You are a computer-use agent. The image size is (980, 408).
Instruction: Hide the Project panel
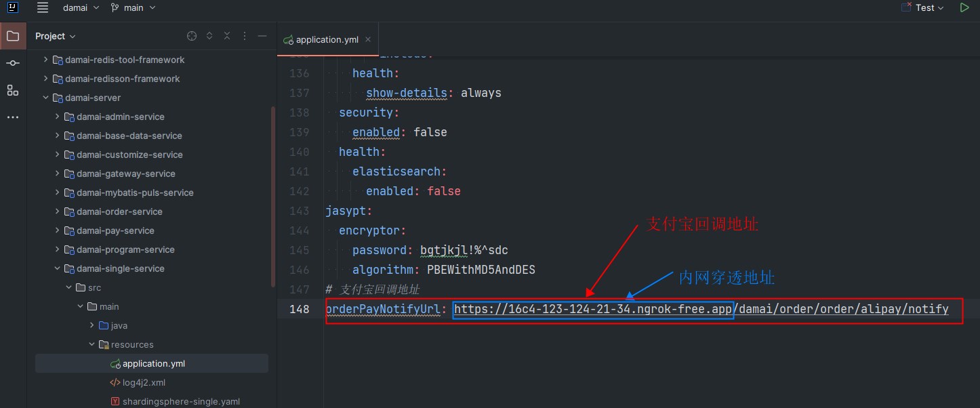pos(262,36)
